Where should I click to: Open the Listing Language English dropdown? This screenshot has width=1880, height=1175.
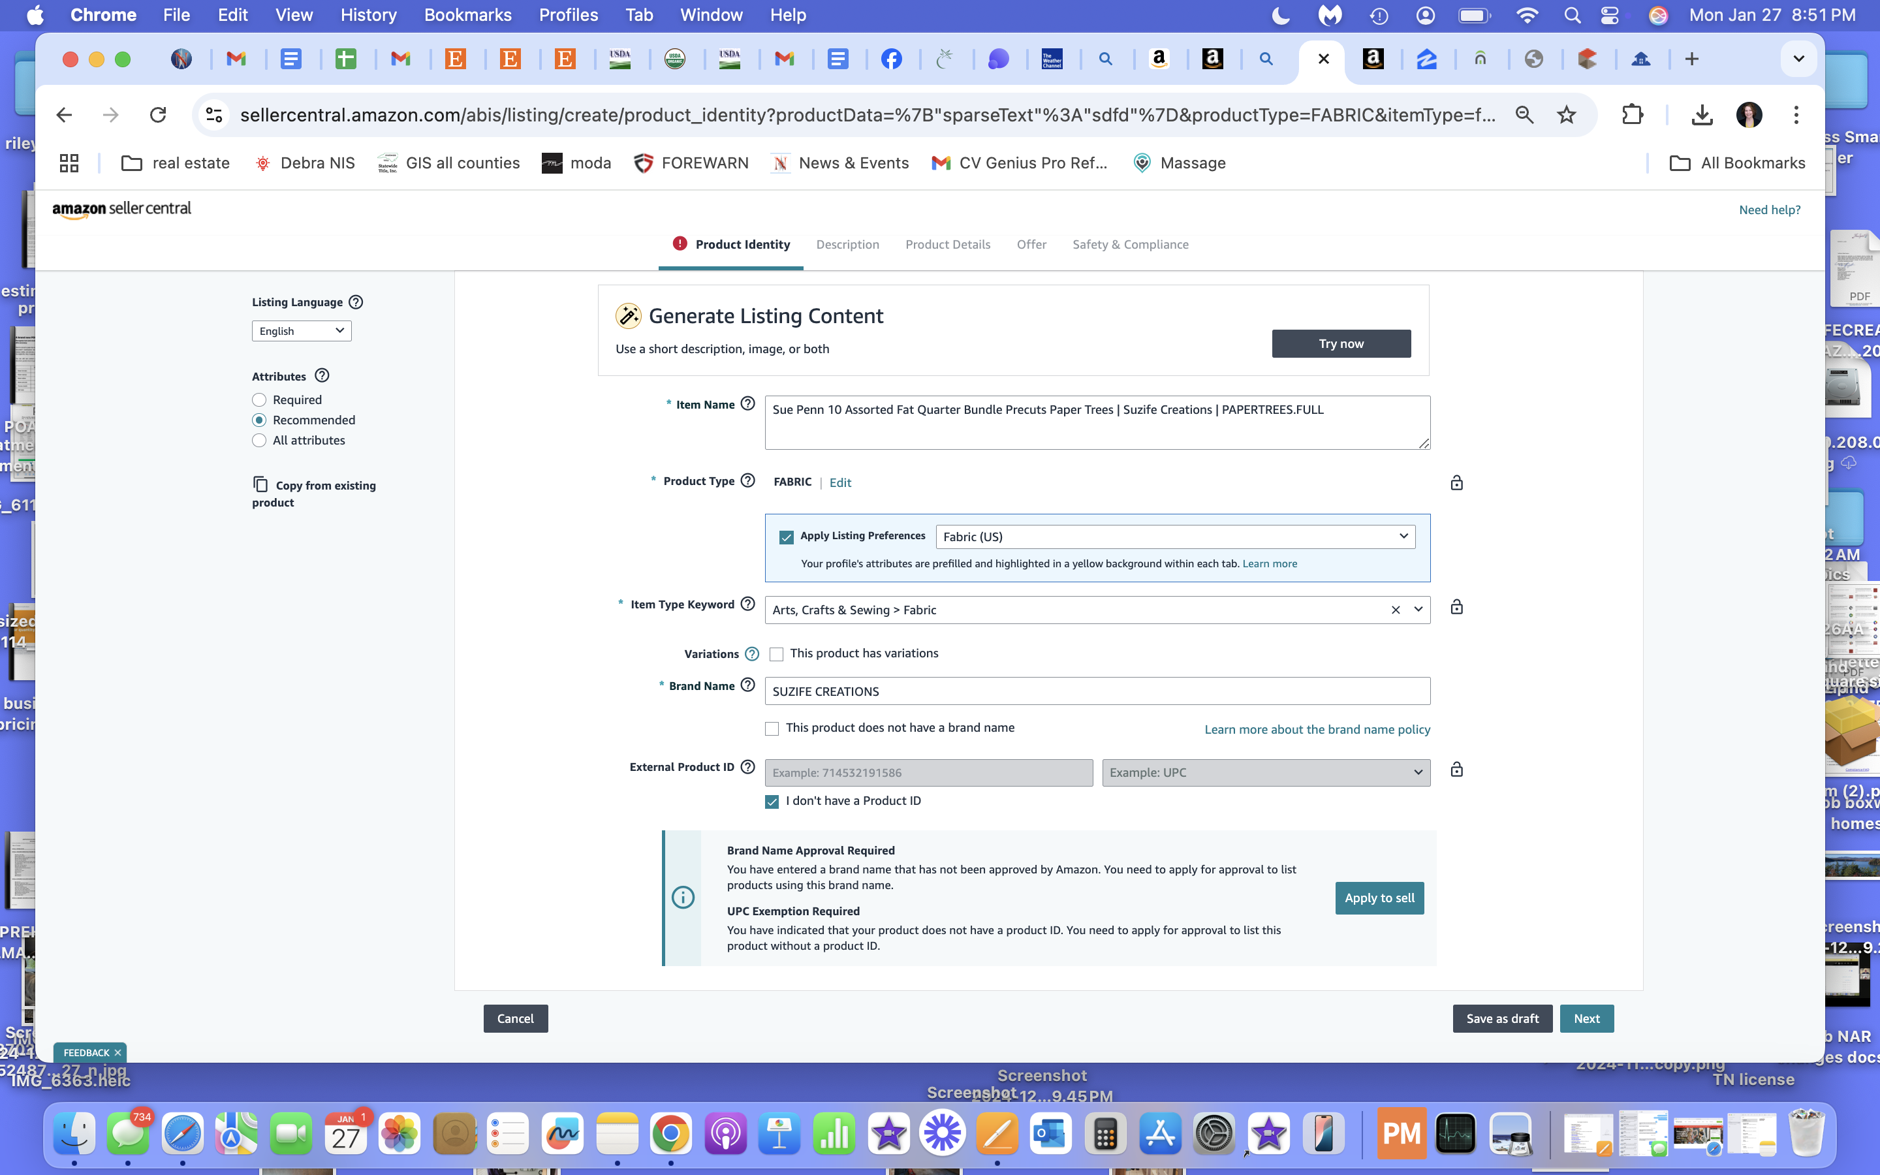[302, 330]
